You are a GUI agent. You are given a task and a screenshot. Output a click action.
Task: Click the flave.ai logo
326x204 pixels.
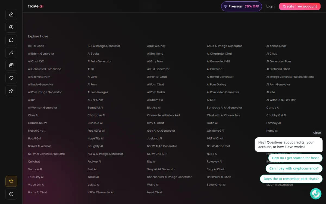[x=36, y=6]
